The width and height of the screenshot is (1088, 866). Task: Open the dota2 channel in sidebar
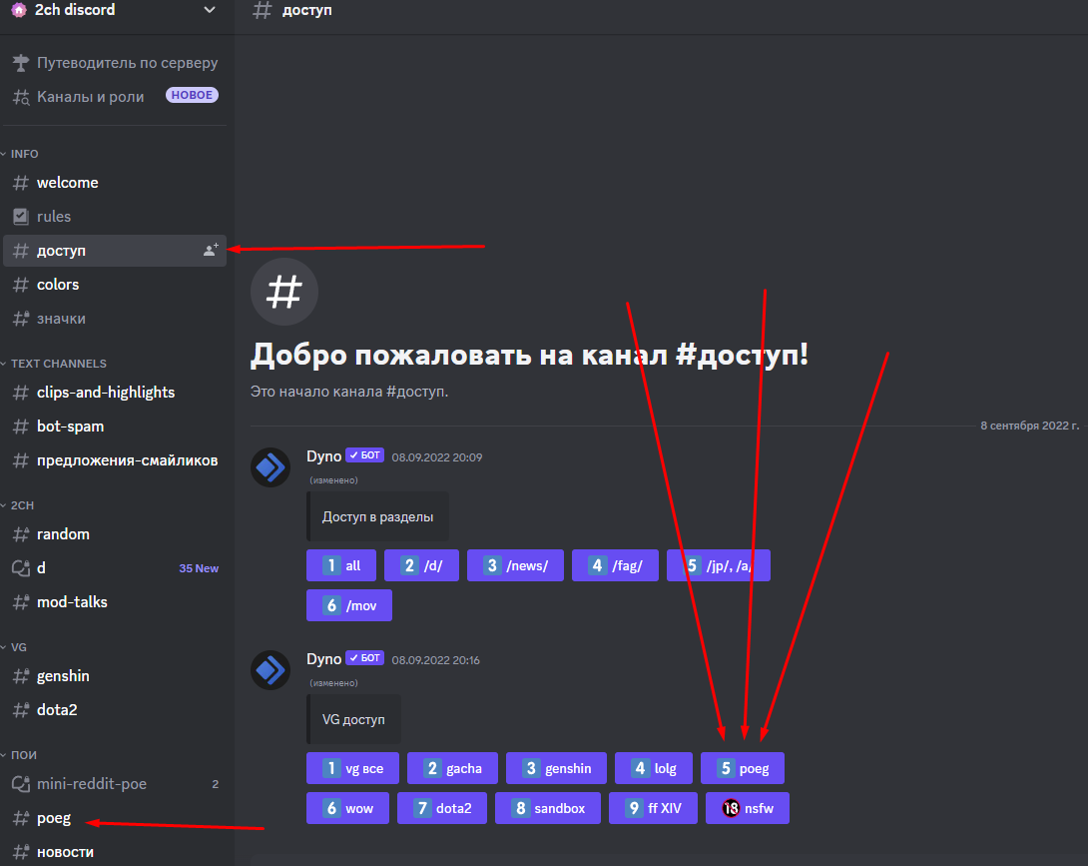[115, 710]
